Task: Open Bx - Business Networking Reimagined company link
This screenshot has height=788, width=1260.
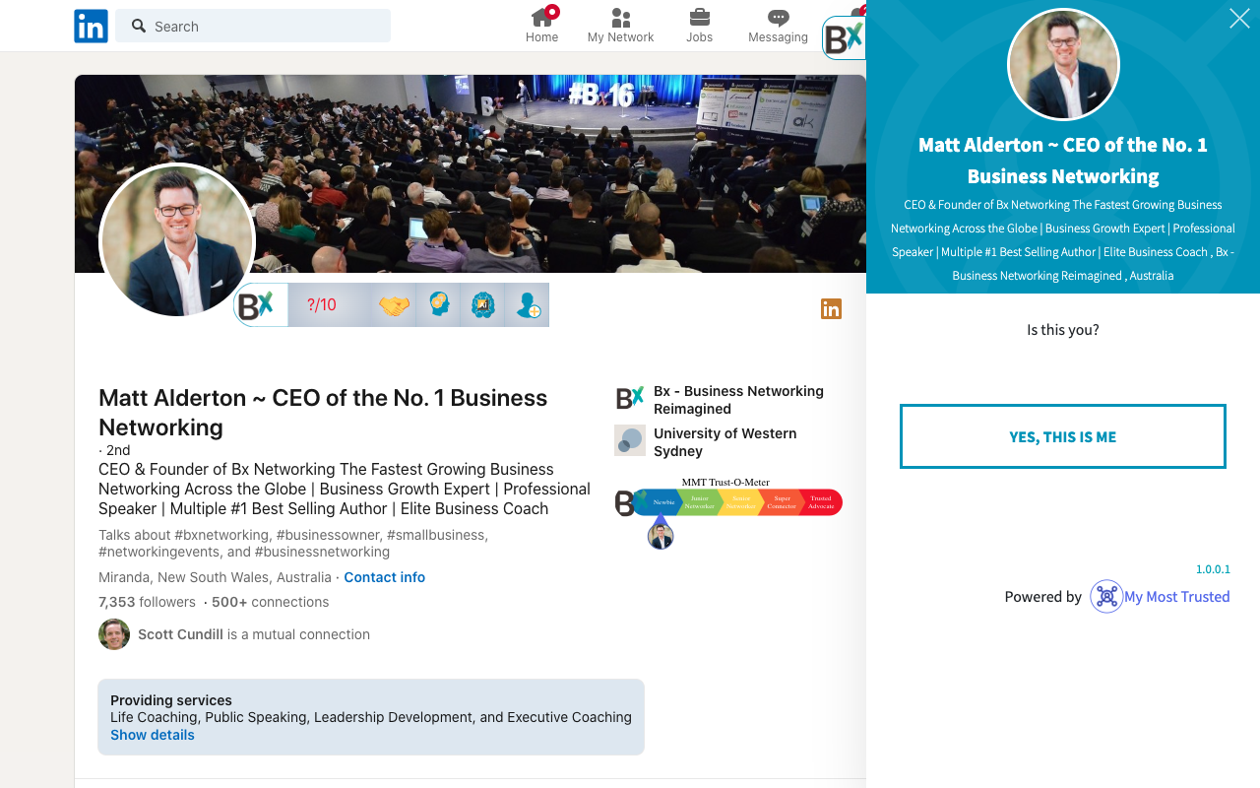Action: pos(738,400)
